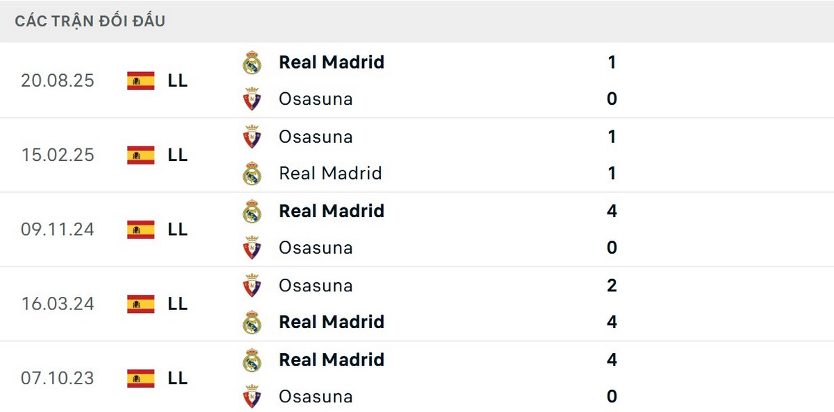Click the Spain flag in the 09.11.24 row

pyautogui.click(x=140, y=230)
